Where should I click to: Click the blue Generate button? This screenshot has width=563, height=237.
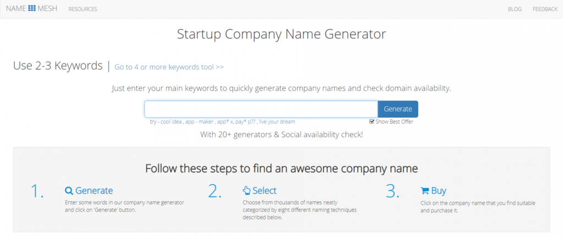click(x=398, y=109)
